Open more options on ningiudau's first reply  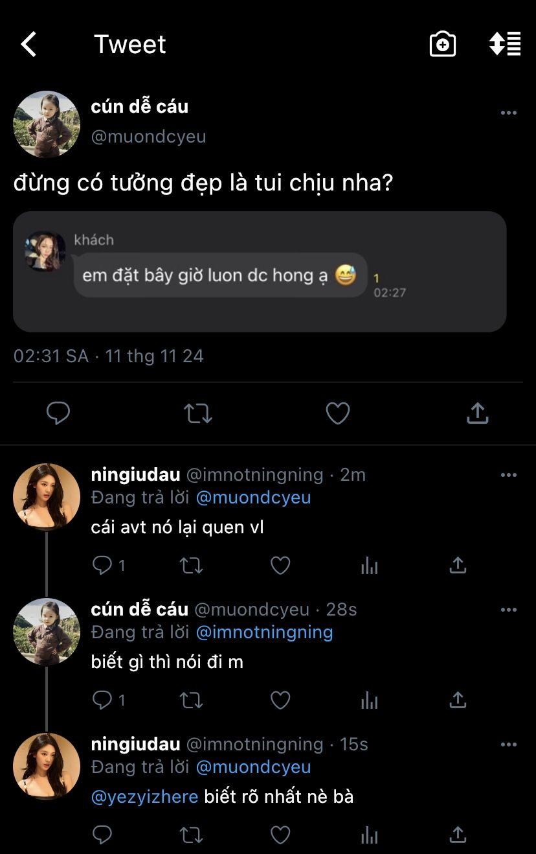509,475
